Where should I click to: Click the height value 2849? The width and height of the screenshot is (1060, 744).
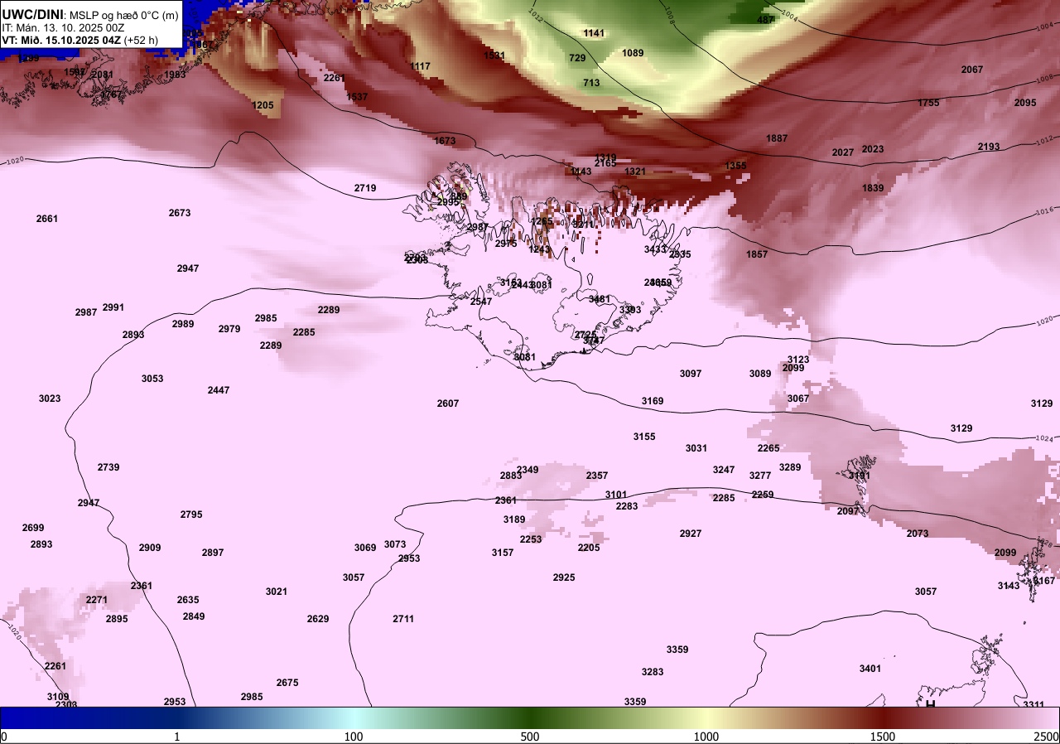[194, 616]
